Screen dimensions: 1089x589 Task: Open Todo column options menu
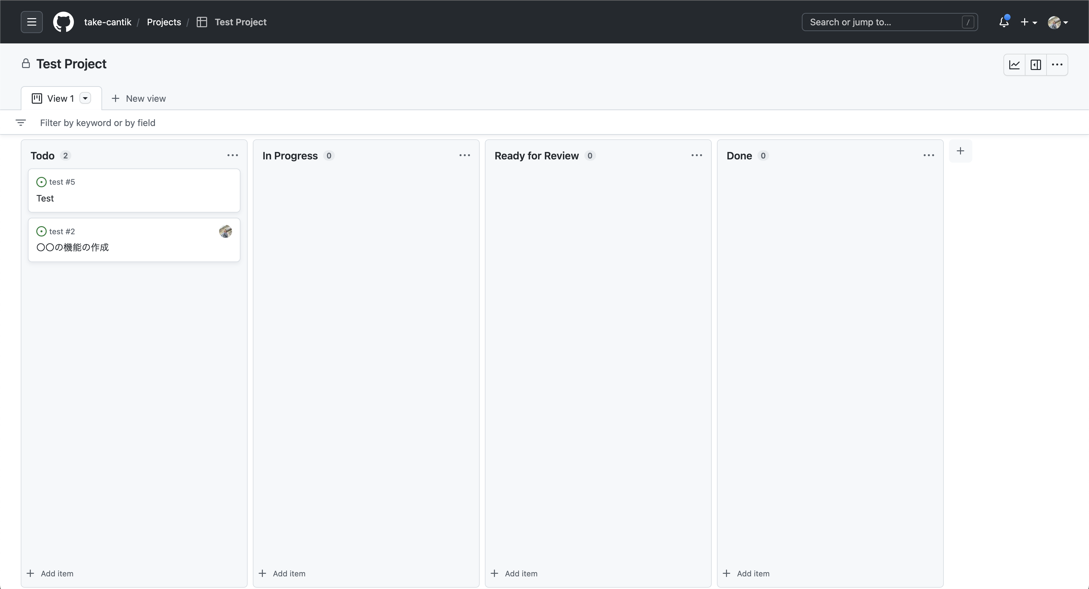click(x=232, y=156)
